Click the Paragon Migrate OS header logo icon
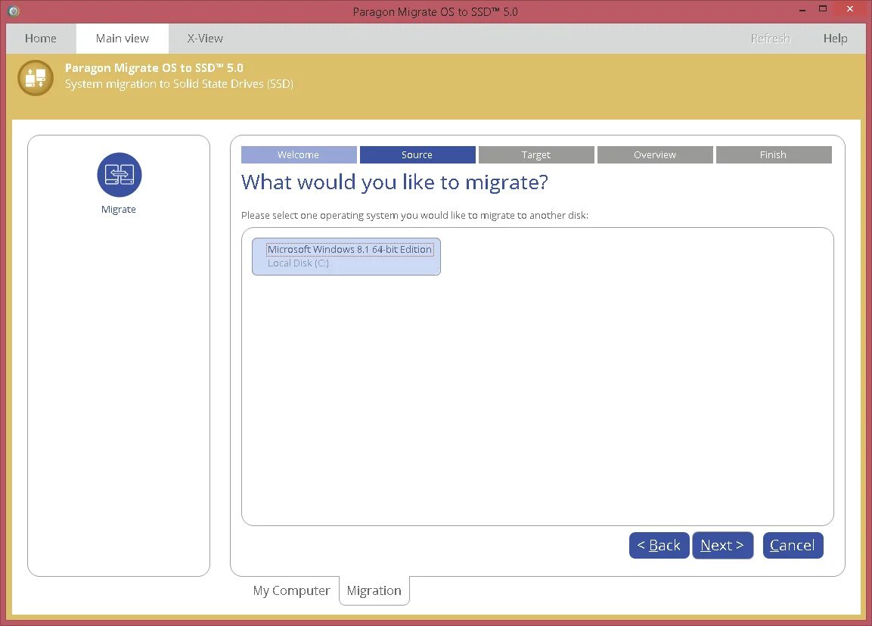Screen dimensions: 872x626 pos(36,78)
